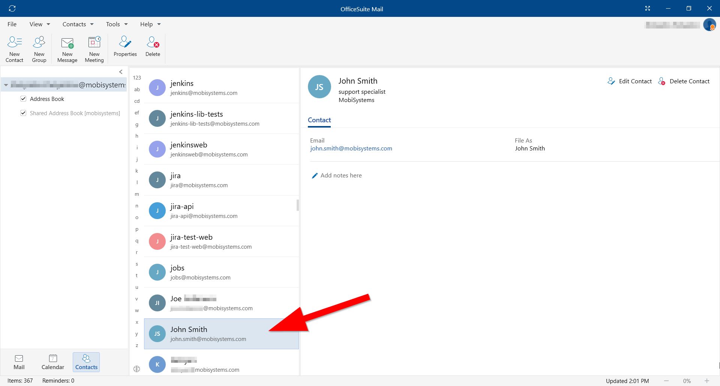Select the John Smith contact row
Viewport: 720px width, 386px height.
[221, 334]
